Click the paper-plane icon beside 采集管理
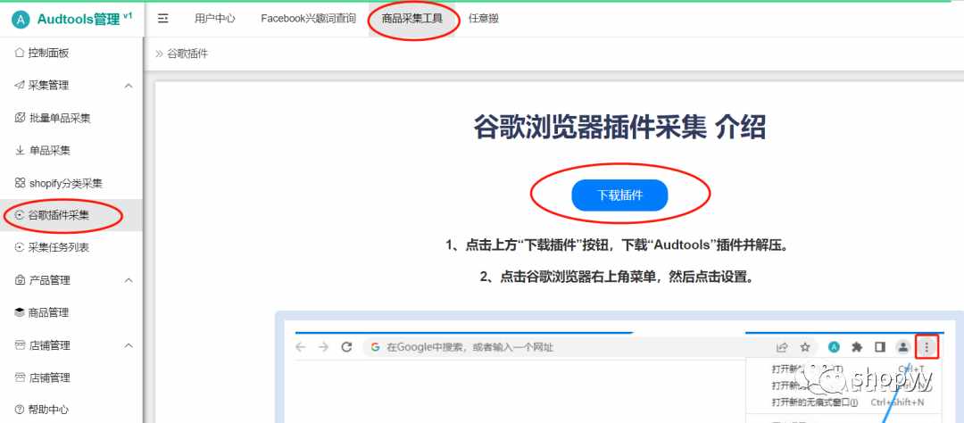 [20, 86]
